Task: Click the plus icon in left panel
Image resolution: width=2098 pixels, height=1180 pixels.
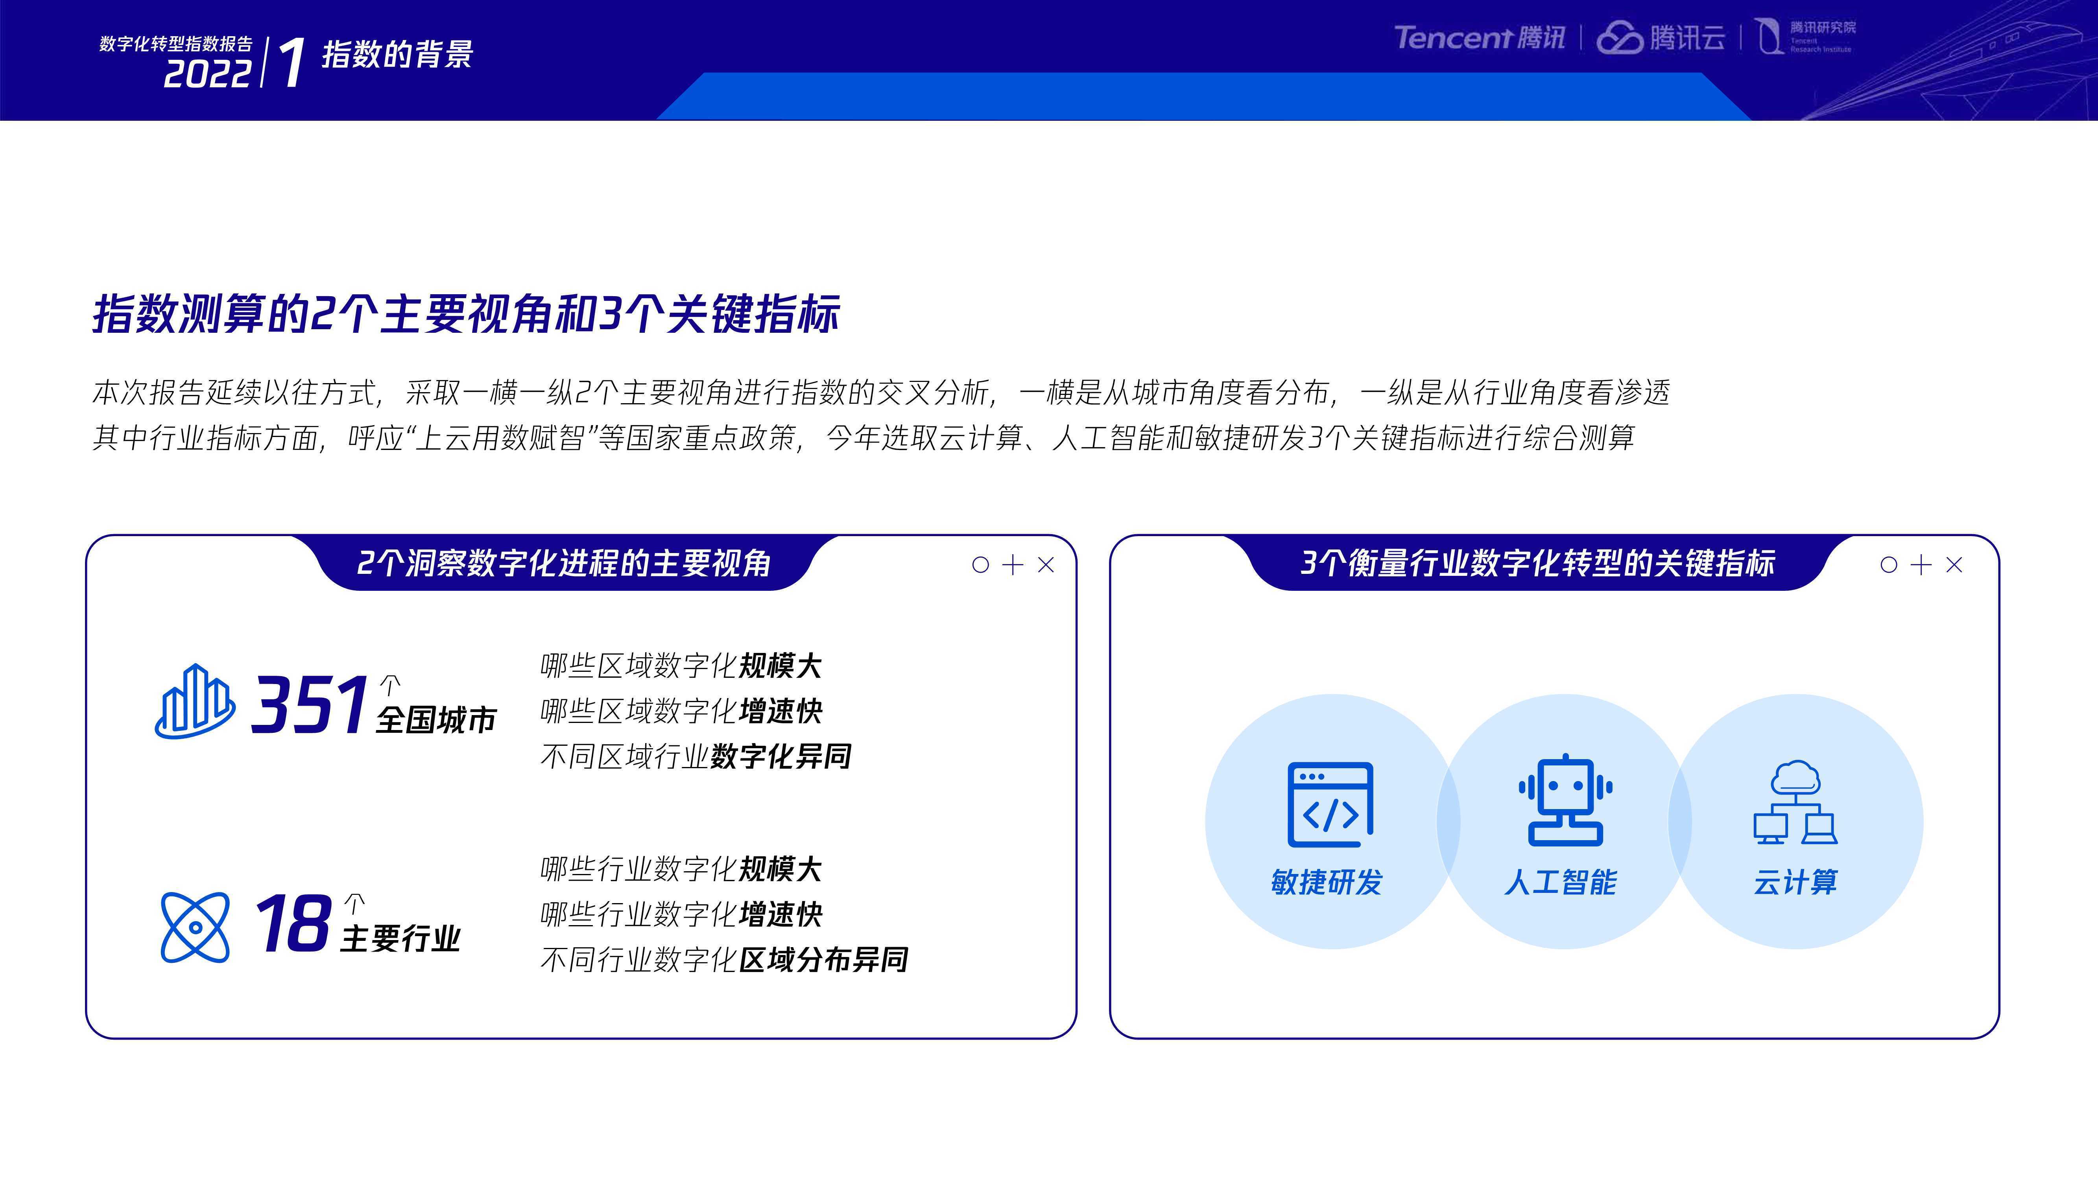Action: pos(1012,564)
